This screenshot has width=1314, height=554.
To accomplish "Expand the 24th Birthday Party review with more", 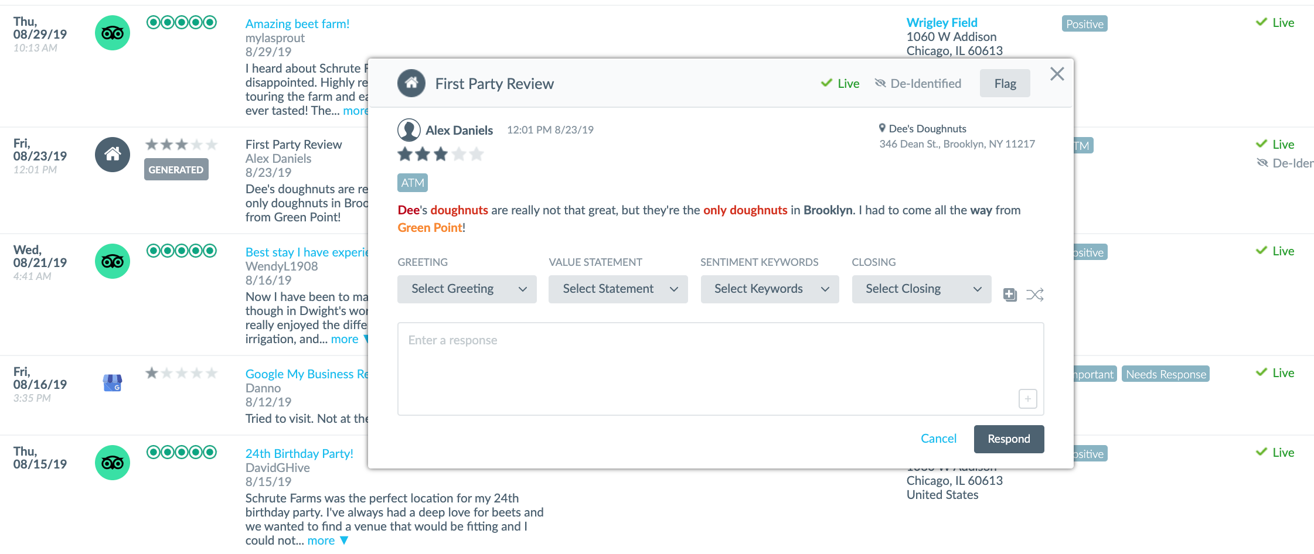I will tap(328, 541).
